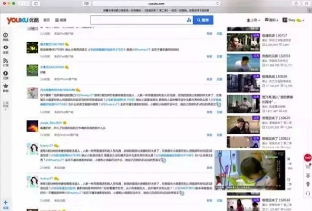
Task: Open the green leaves commenter avatar
Action: click(x=32, y=70)
